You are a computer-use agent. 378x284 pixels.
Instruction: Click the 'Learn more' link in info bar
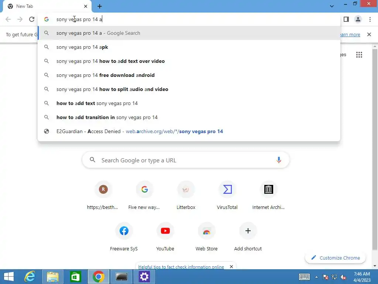[350, 34]
